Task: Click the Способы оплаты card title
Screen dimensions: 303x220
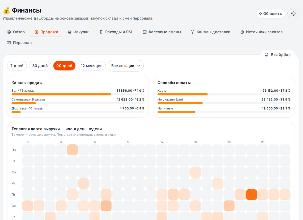Action: (174, 83)
